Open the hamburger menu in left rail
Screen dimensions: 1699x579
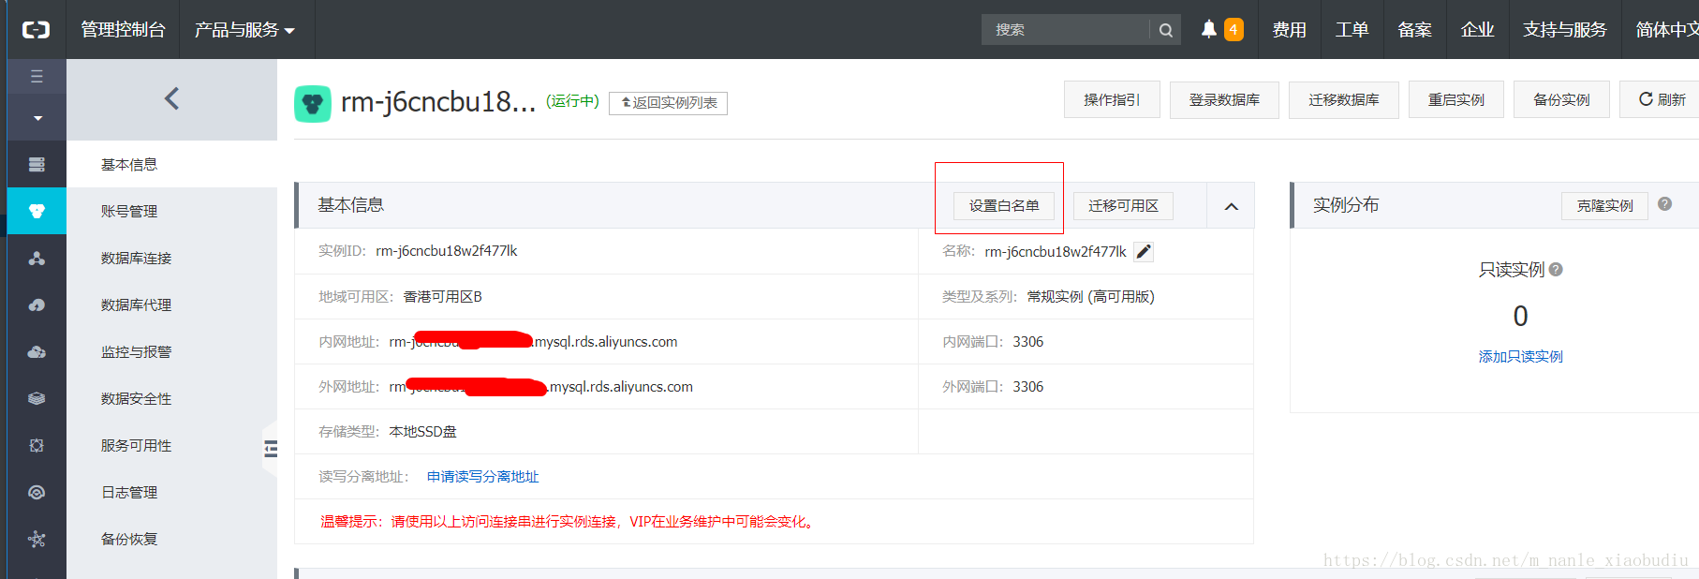(37, 76)
